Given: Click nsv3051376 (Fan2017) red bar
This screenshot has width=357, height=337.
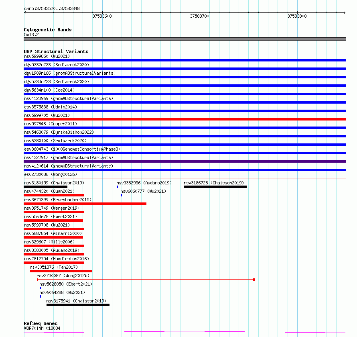Looking at the screenshot, I should pyautogui.click(x=61, y=271).
